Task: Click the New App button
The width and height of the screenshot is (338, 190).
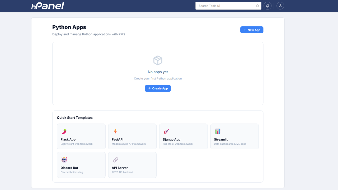Action: pos(252,30)
